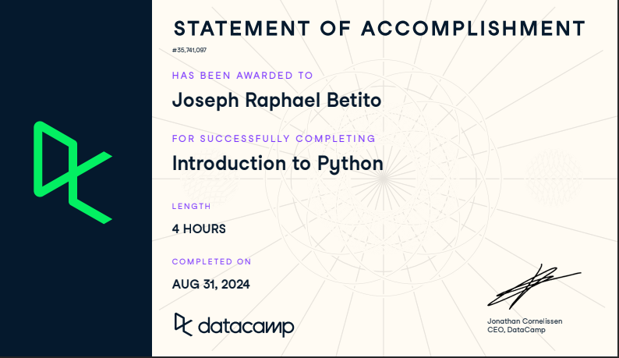The height and width of the screenshot is (358, 619).
Task: Click the "Has been awarded to" label
Action: [x=242, y=76]
